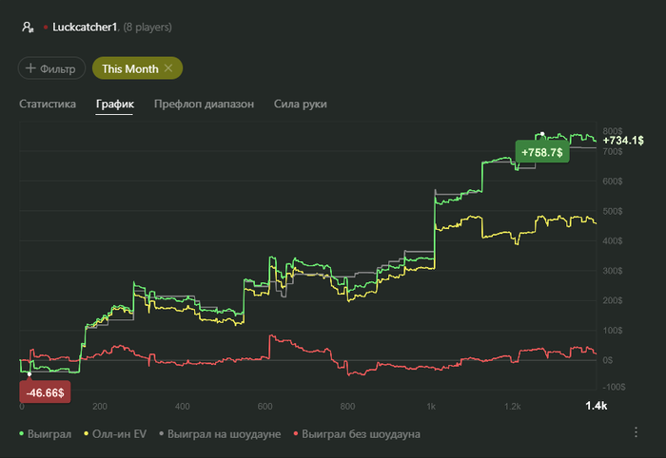Select the График tab
The height and width of the screenshot is (458, 666).
pos(114,104)
